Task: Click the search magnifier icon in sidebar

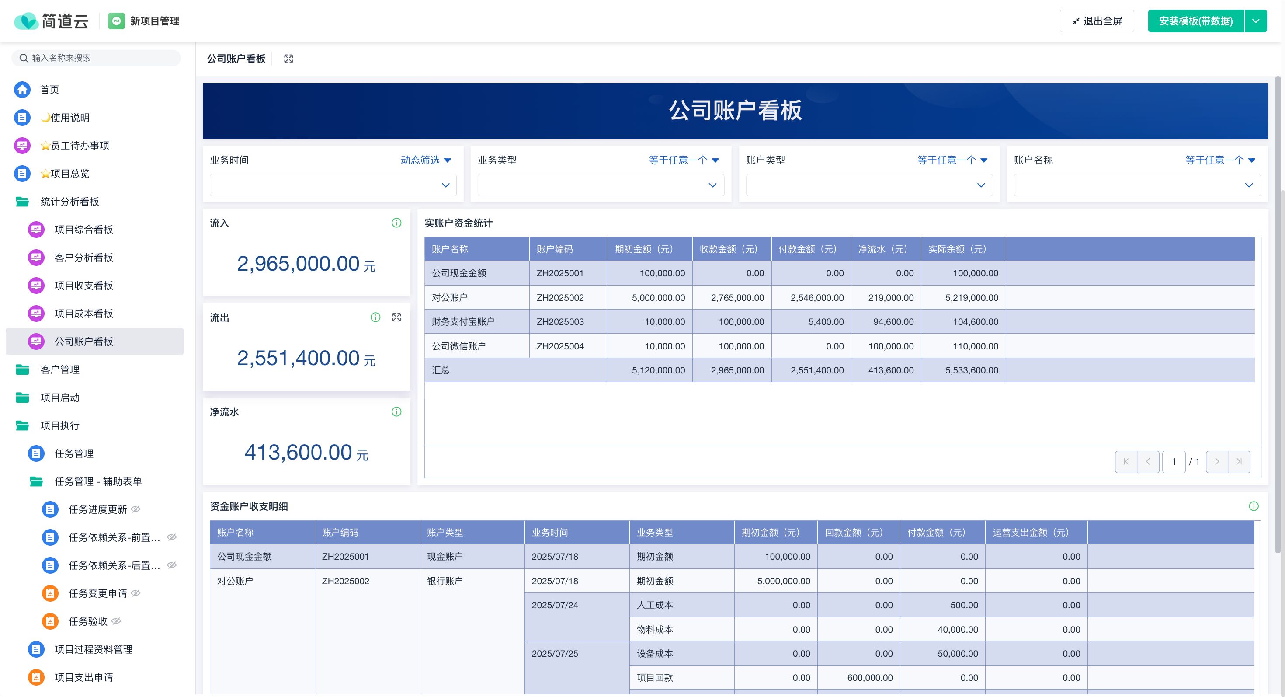Action: [24, 58]
